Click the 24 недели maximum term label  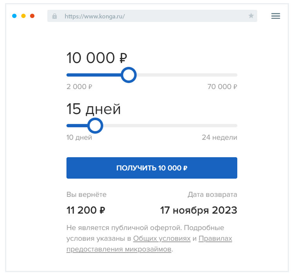(219, 138)
